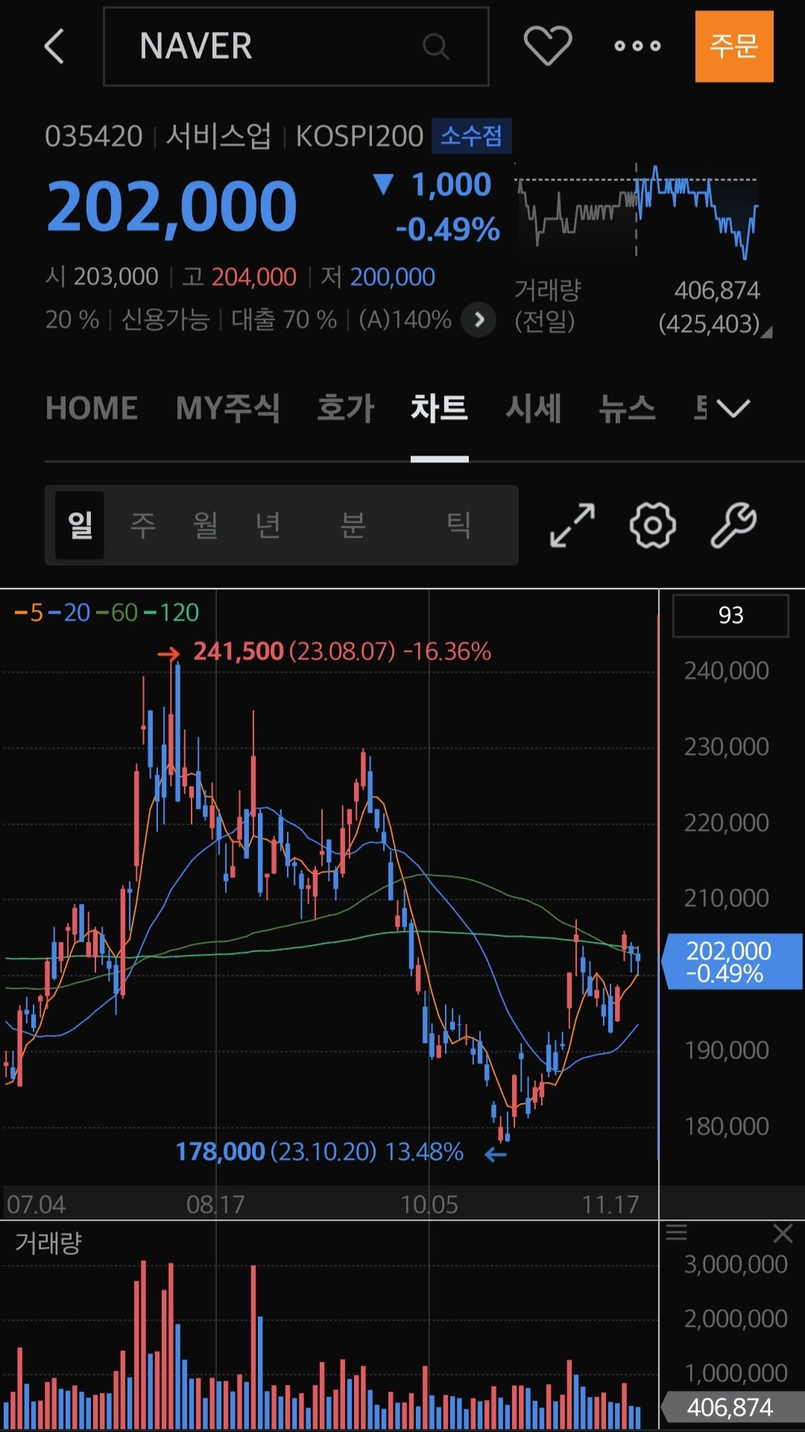
Task: Tap the 20-day moving average legend
Action: coord(69,613)
